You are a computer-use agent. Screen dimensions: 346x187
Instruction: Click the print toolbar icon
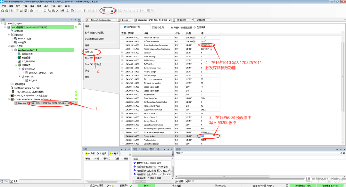31,11
